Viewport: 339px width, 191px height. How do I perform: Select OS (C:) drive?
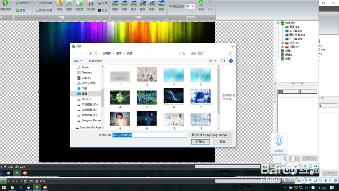coord(84,99)
